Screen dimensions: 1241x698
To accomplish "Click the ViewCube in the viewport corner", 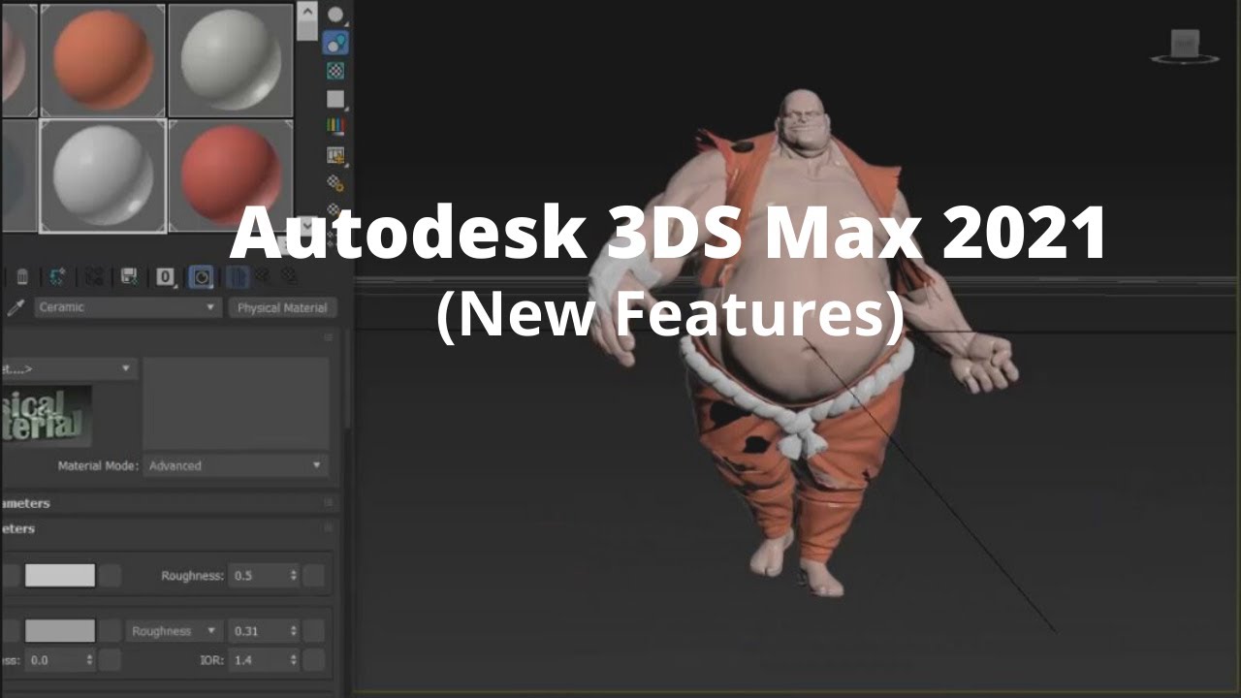I will (1185, 47).
